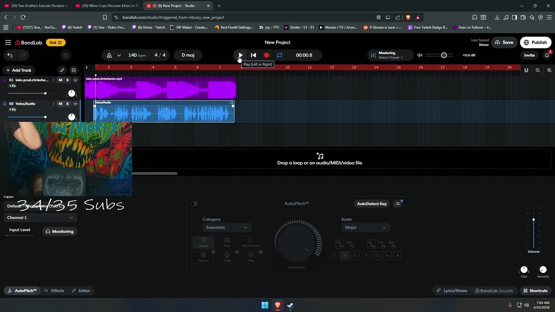Add Fx to track 01
This screenshot has height=312, width=555.
click(12, 86)
